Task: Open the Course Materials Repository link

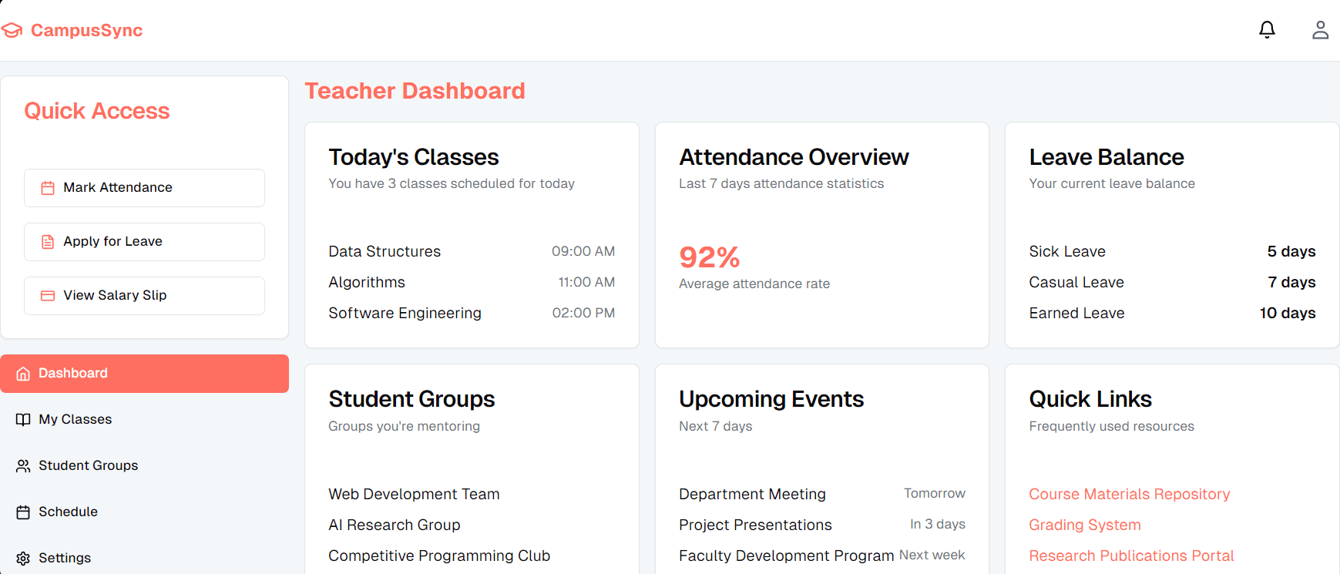Action: (1129, 495)
